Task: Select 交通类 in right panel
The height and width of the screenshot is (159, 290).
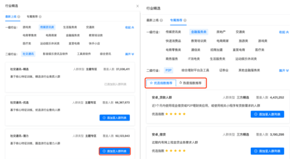Action: point(240,32)
